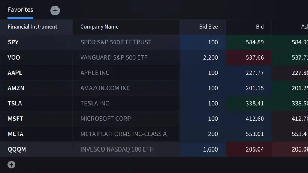The image size is (308, 173).
Task: Click the Invesco NASDAQ 100 ETF name
Action: [117, 149]
